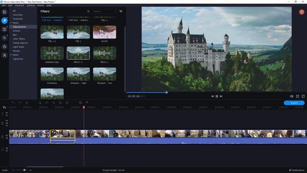Viewport: 307px width, 173px height.
Task: Select the Vignettes category
Action: 18,59
